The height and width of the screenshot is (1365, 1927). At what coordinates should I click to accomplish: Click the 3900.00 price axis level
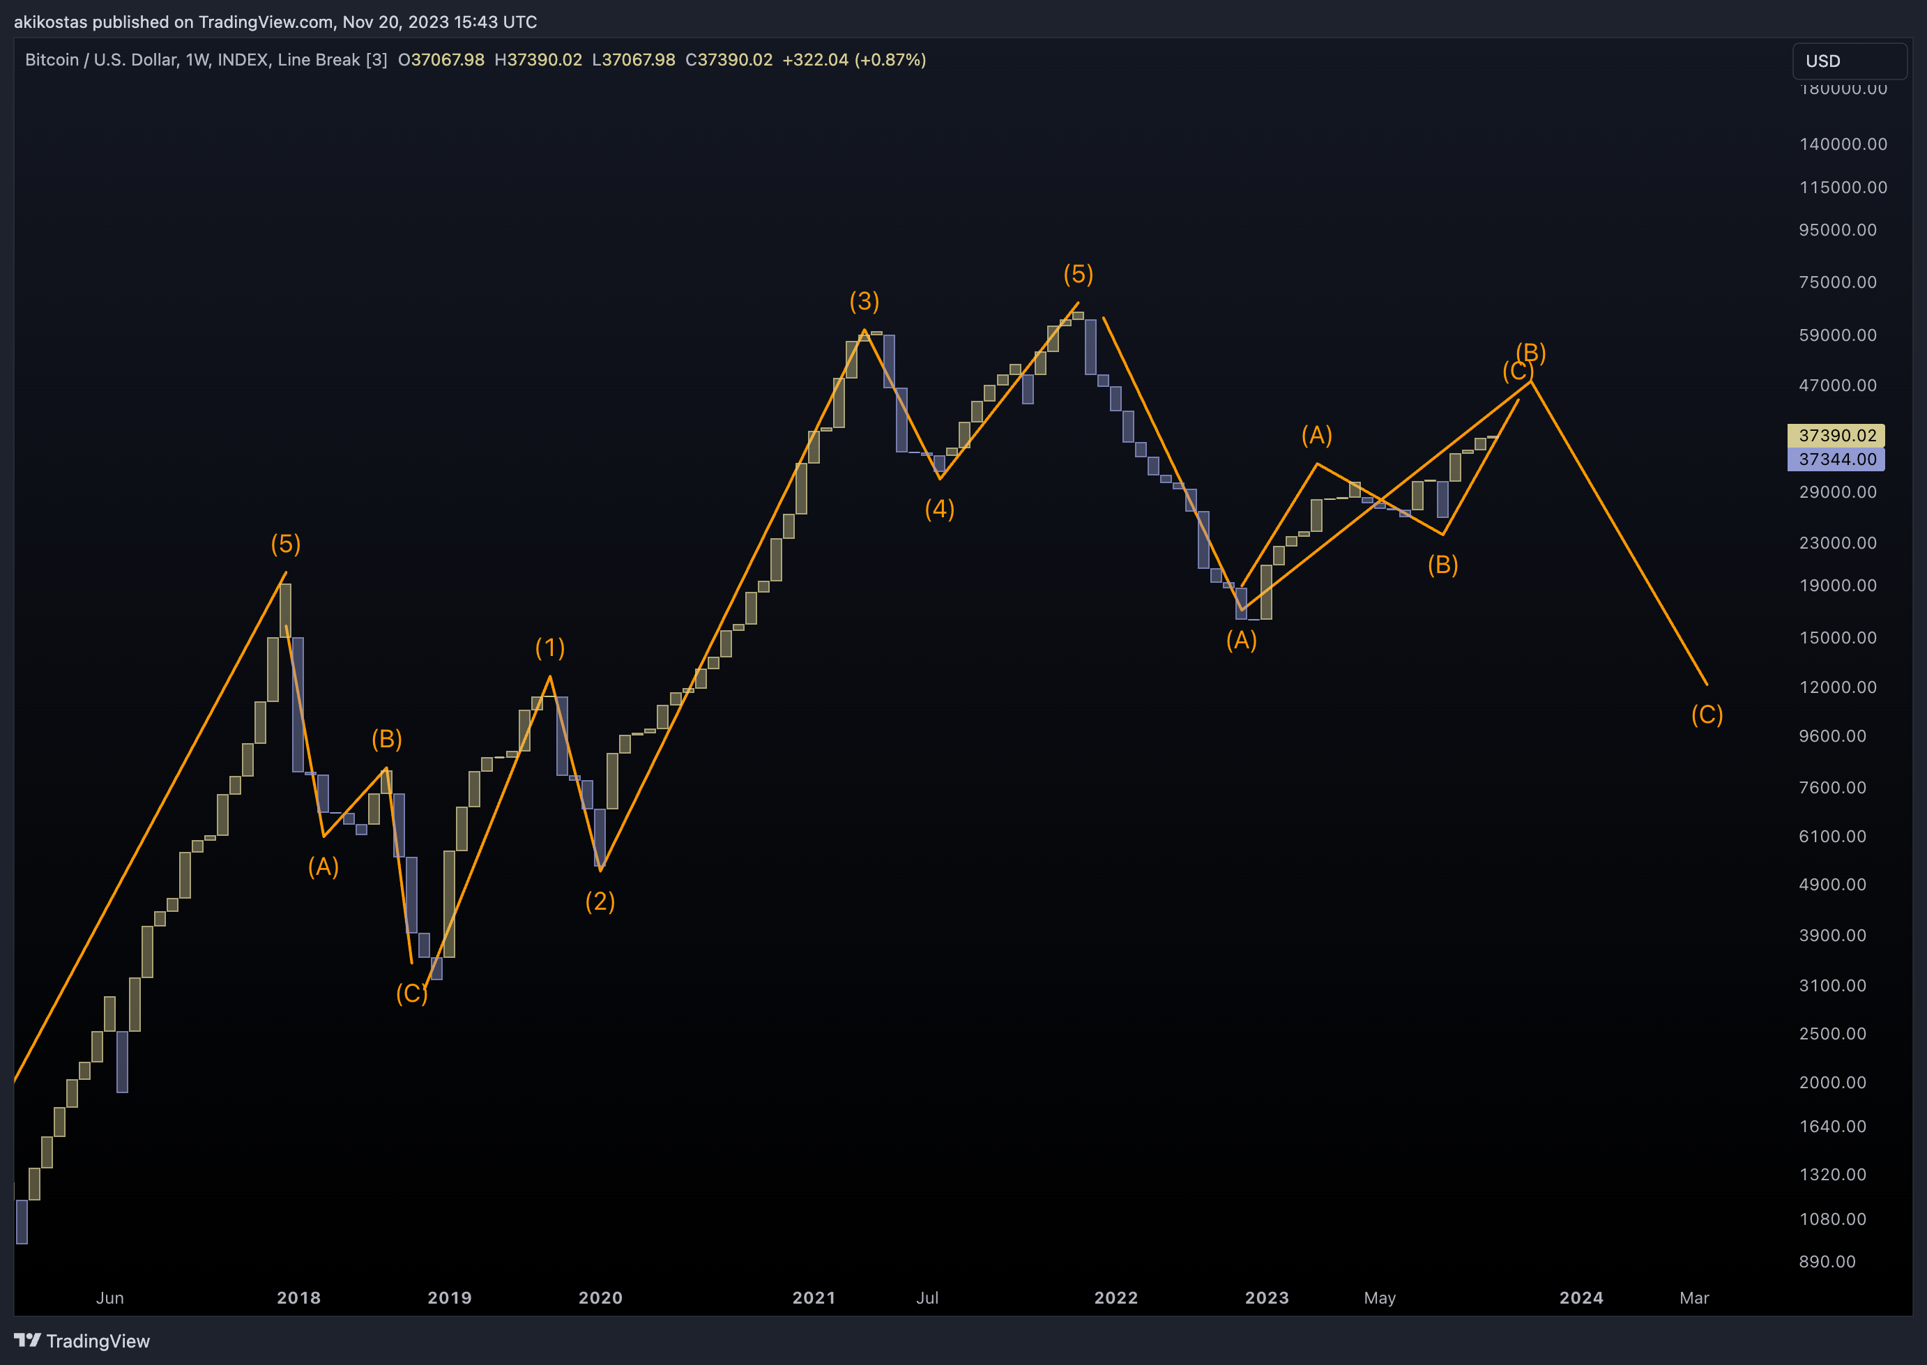(x=1833, y=936)
